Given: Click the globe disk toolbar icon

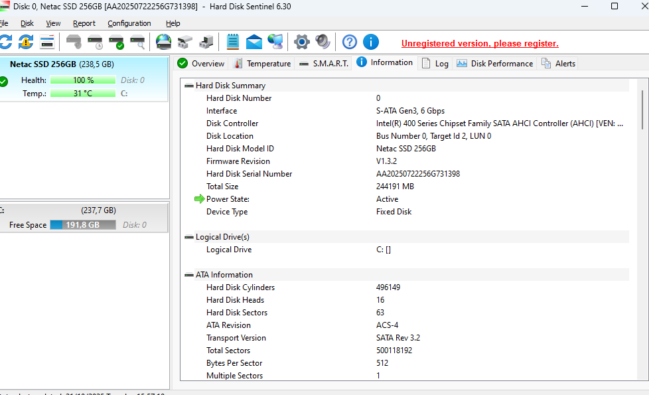Looking at the screenshot, I should tap(163, 42).
